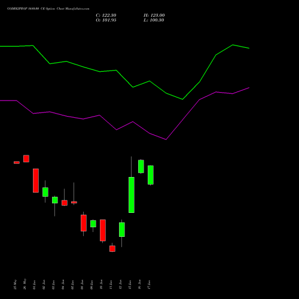This screenshot has height=299, width=299.
Task: Select the 25 May date label
Action: point(16,285)
